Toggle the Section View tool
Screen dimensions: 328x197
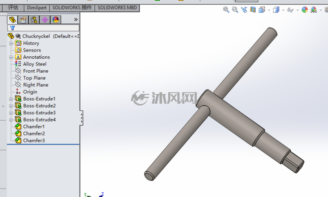pos(253,10)
